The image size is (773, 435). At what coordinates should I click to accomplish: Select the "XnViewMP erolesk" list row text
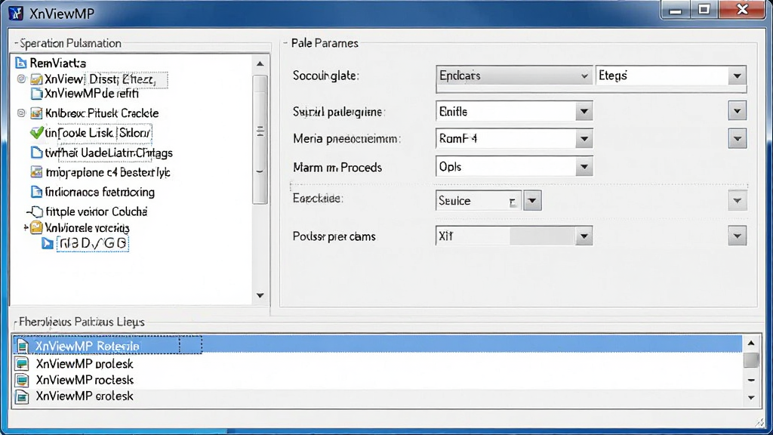pyautogui.click(x=85, y=396)
